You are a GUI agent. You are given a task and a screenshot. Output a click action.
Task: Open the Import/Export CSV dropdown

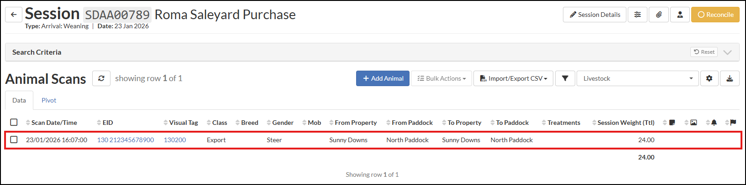pos(513,78)
